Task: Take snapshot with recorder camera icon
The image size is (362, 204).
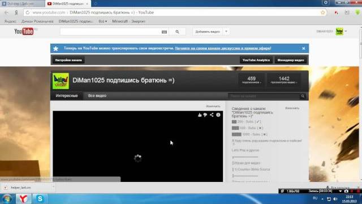Action: [346, 191]
